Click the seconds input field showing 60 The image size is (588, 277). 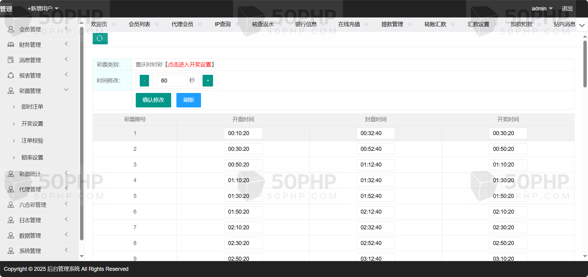[x=172, y=81]
